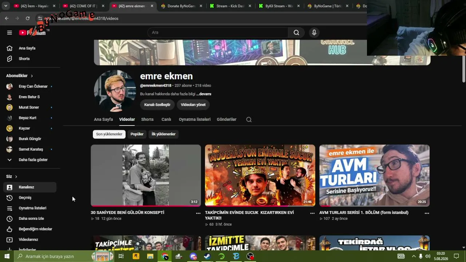466x262 pixels.
Task: Open Beyaz Kurt subscription channel
Action: (30, 118)
